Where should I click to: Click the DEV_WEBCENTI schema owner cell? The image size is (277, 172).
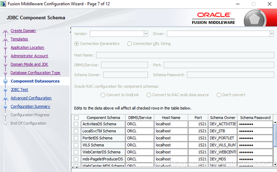(222, 152)
